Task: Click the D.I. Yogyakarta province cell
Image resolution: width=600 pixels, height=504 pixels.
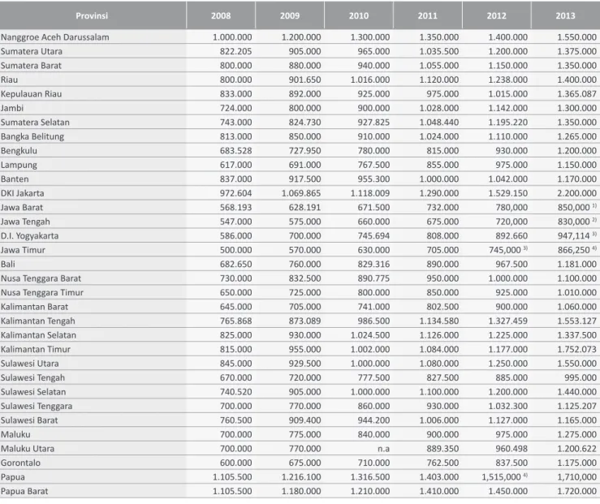Action: click(30, 236)
